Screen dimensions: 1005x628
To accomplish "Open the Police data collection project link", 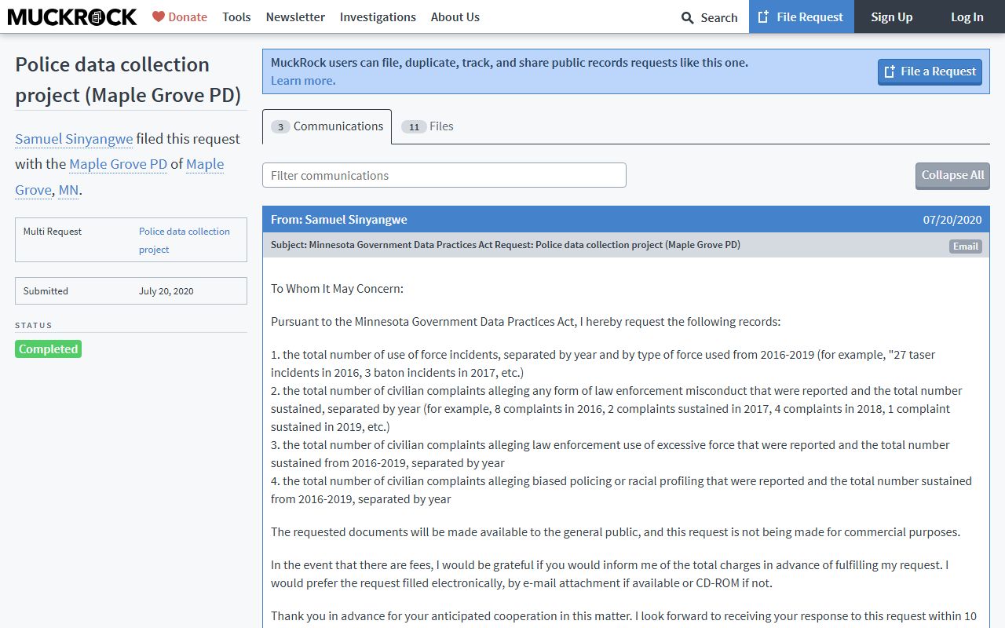I will pyautogui.click(x=185, y=240).
